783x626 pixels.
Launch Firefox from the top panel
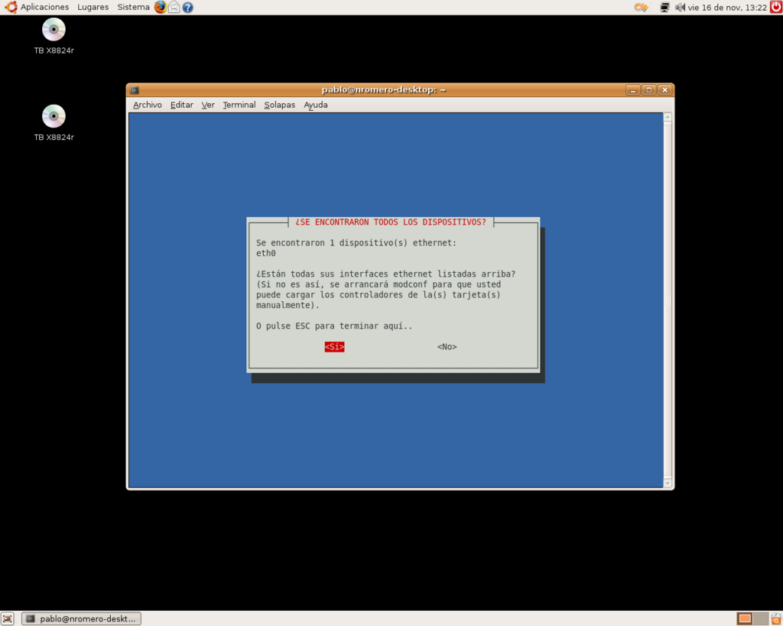click(161, 7)
